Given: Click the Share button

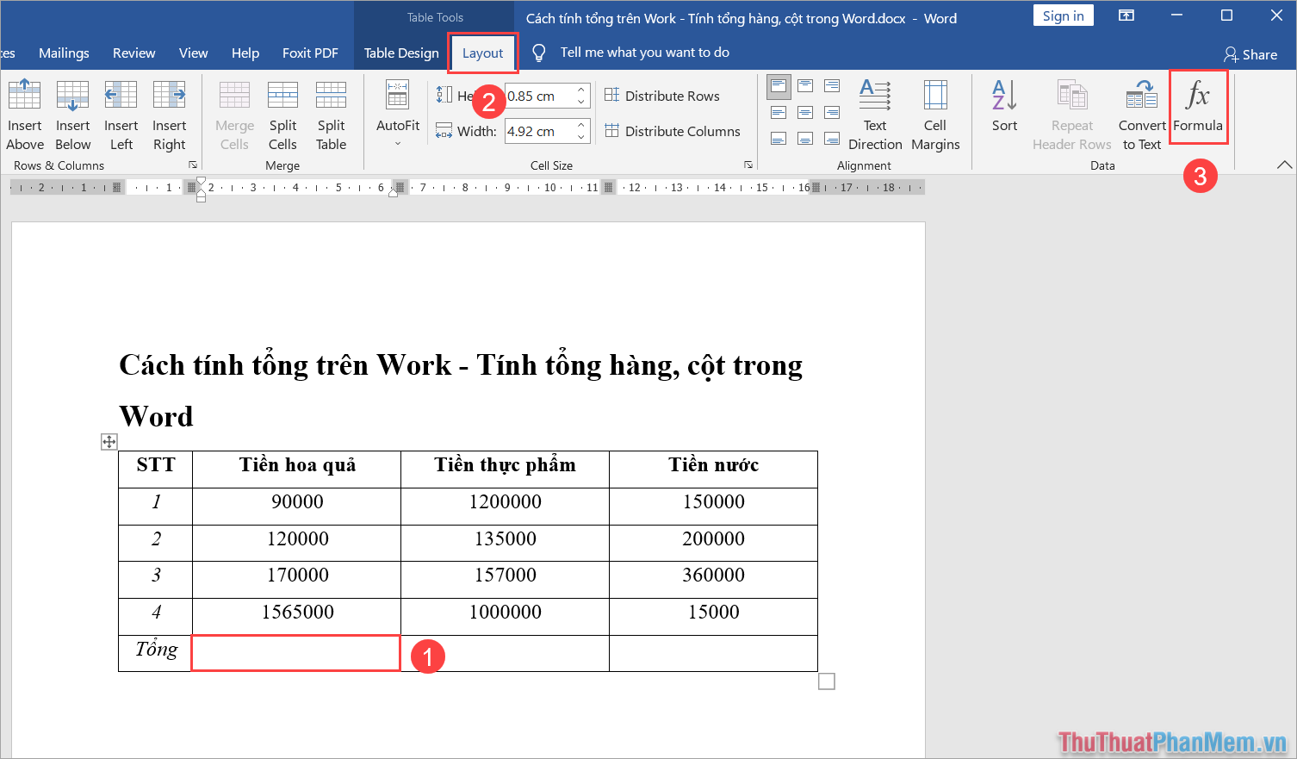Looking at the screenshot, I should click(1251, 54).
